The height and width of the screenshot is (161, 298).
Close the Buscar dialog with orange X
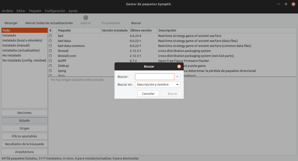click(x=179, y=66)
